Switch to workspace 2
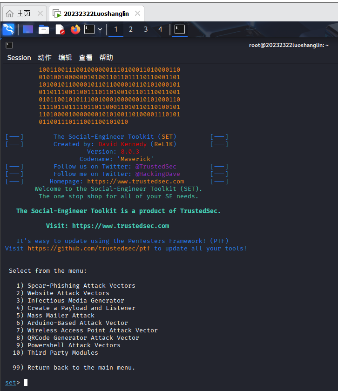The height and width of the screenshot is (391, 338). tap(131, 29)
